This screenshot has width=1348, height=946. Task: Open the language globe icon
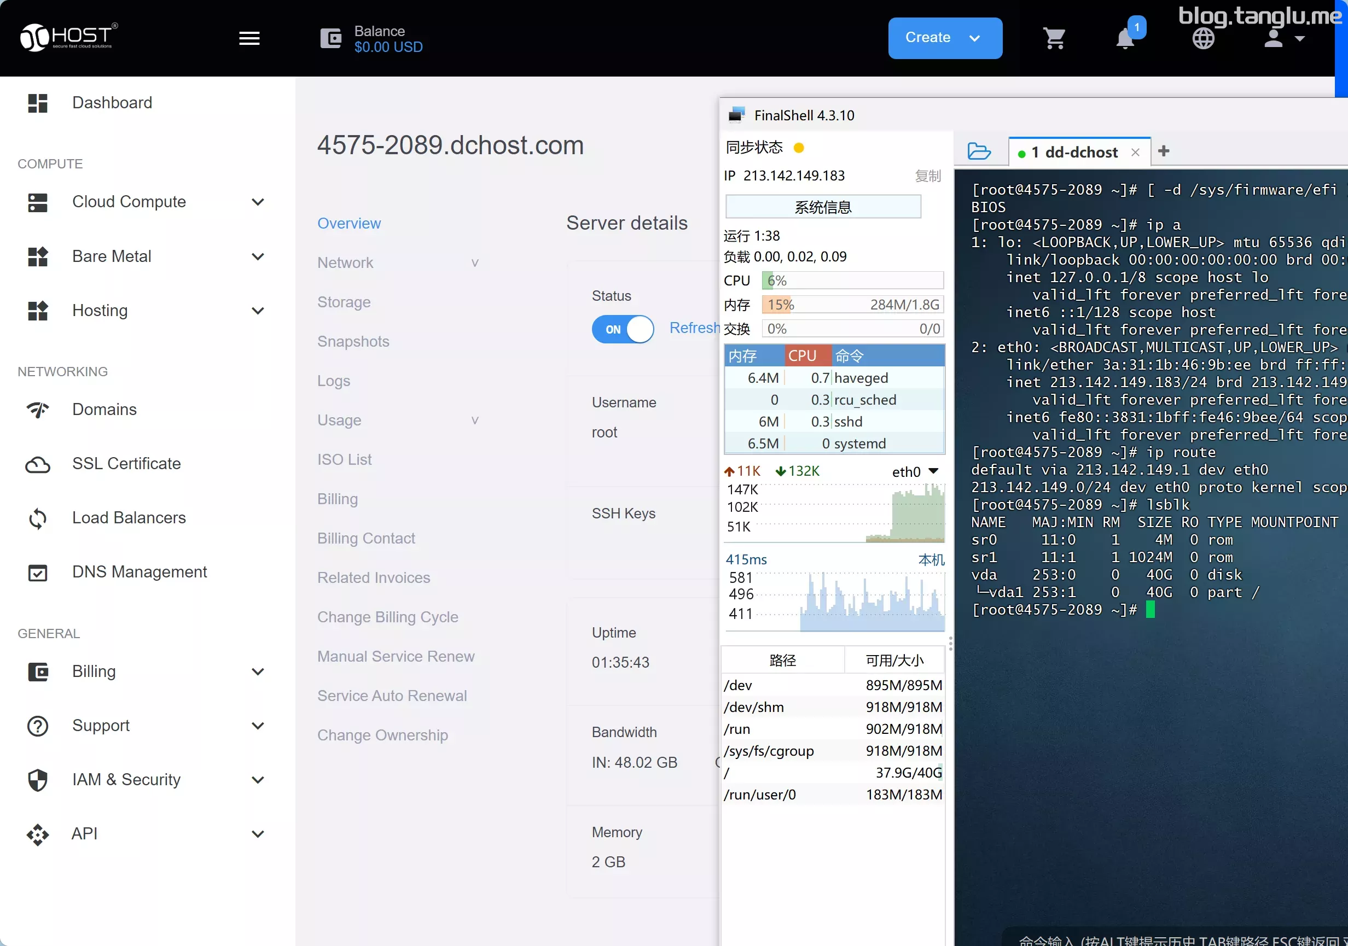[x=1203, y=39]
